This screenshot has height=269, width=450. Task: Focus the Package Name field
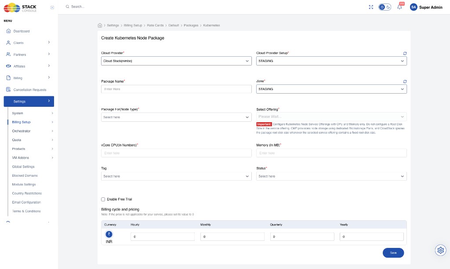[176, 89]
